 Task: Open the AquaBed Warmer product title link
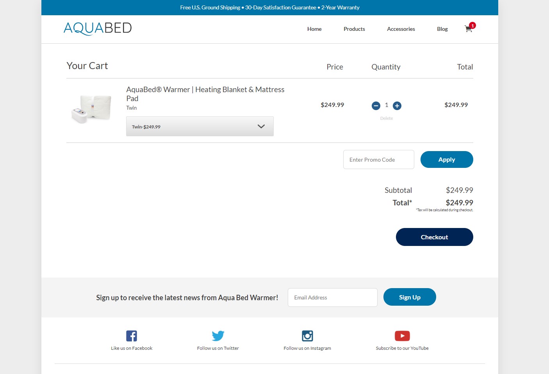tap(205, 94)
